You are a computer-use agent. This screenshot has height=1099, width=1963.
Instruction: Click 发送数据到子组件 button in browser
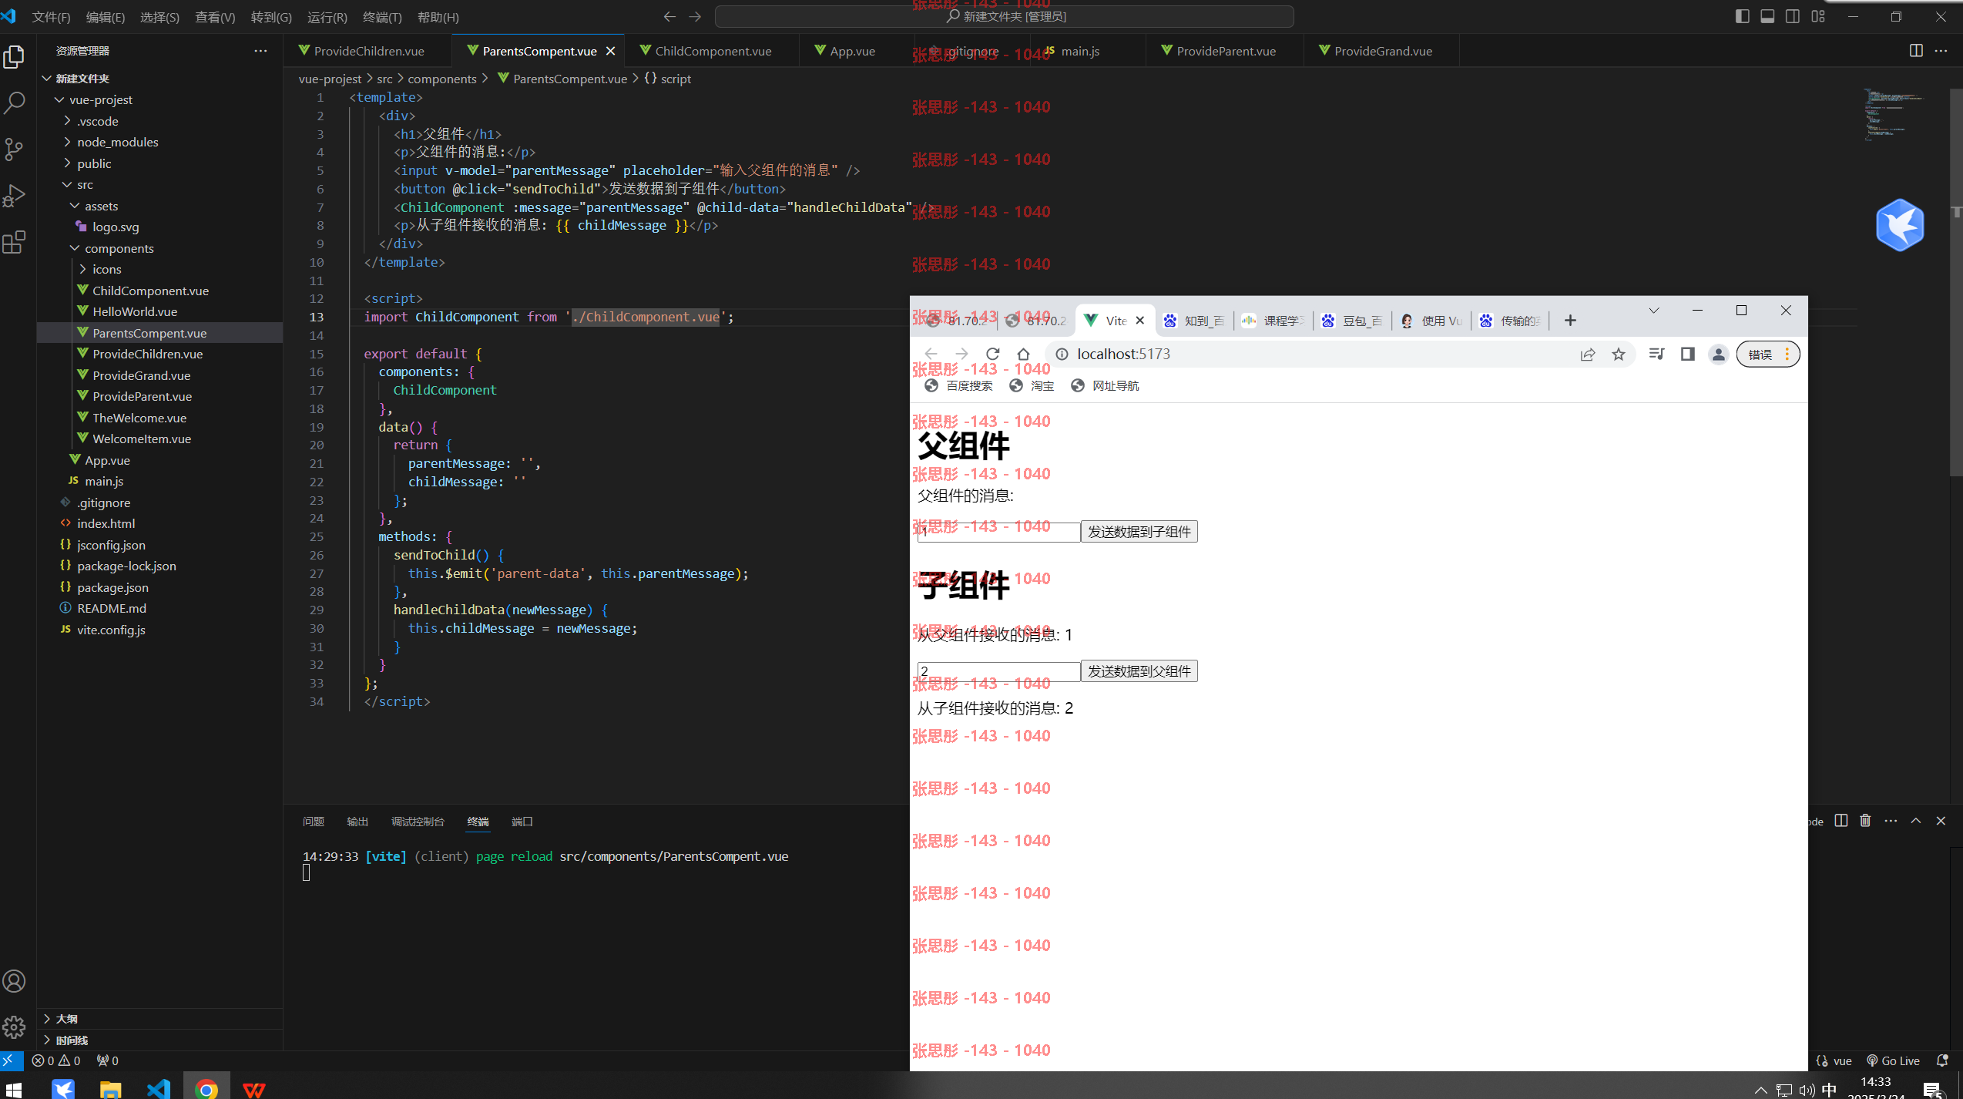tap(1139, 532)
